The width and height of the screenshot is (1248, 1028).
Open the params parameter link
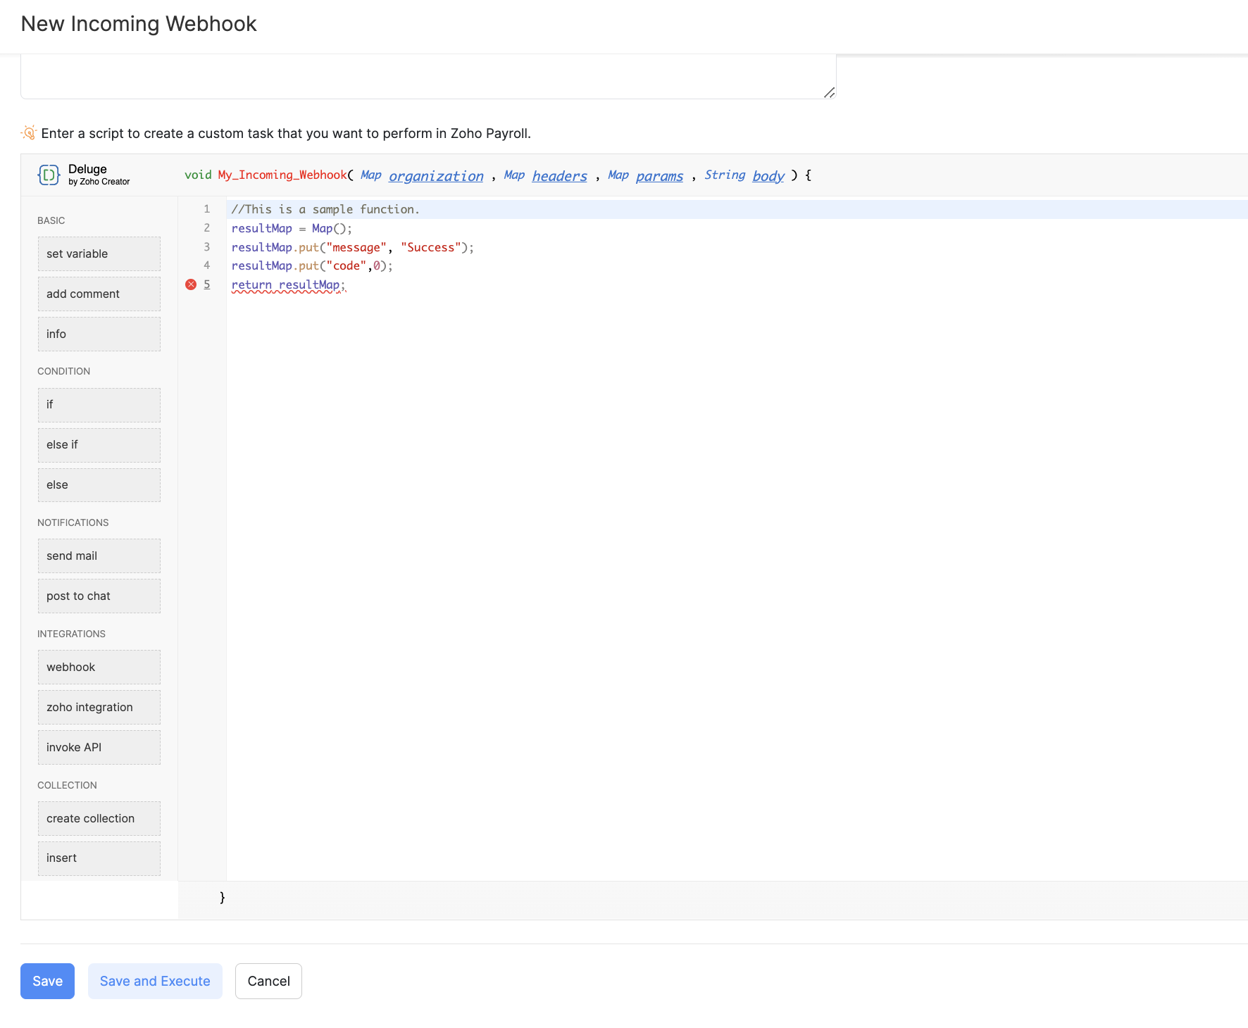[659, 176]
